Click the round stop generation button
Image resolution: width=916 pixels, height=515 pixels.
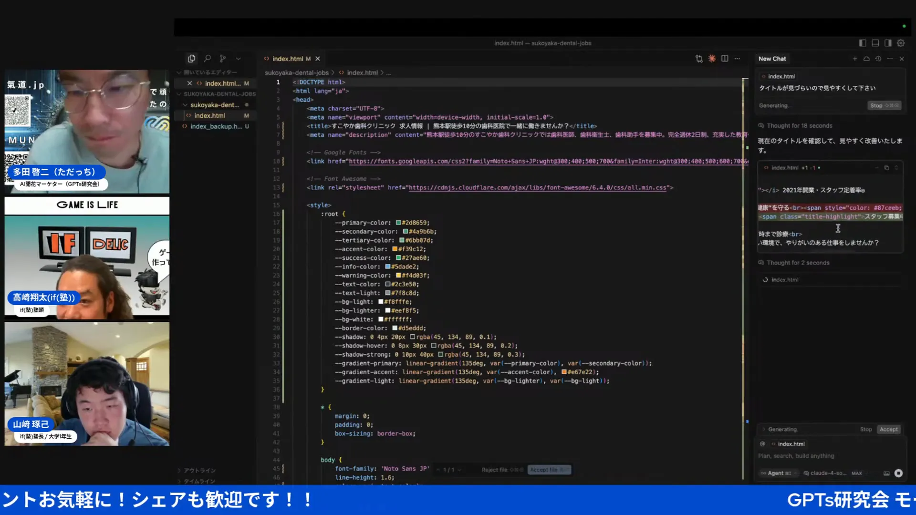pyautogui.click(x=898, y=473)
